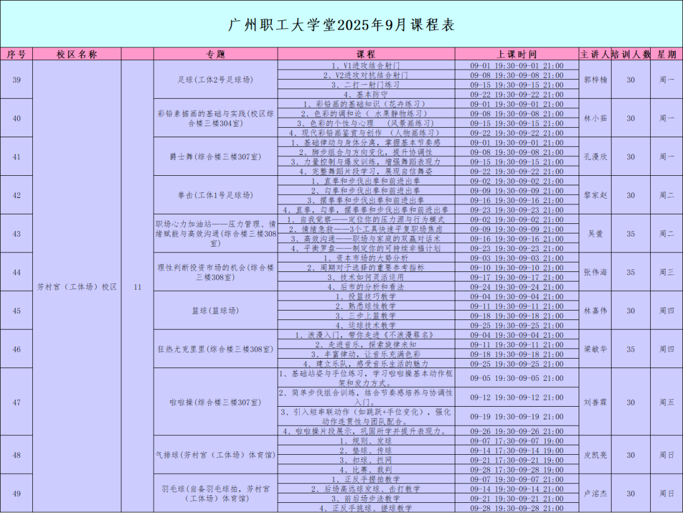Select the 芳村宫（工体场）校区 merged cell
This screenshot has width=683, height=513.
coord(77,287)
